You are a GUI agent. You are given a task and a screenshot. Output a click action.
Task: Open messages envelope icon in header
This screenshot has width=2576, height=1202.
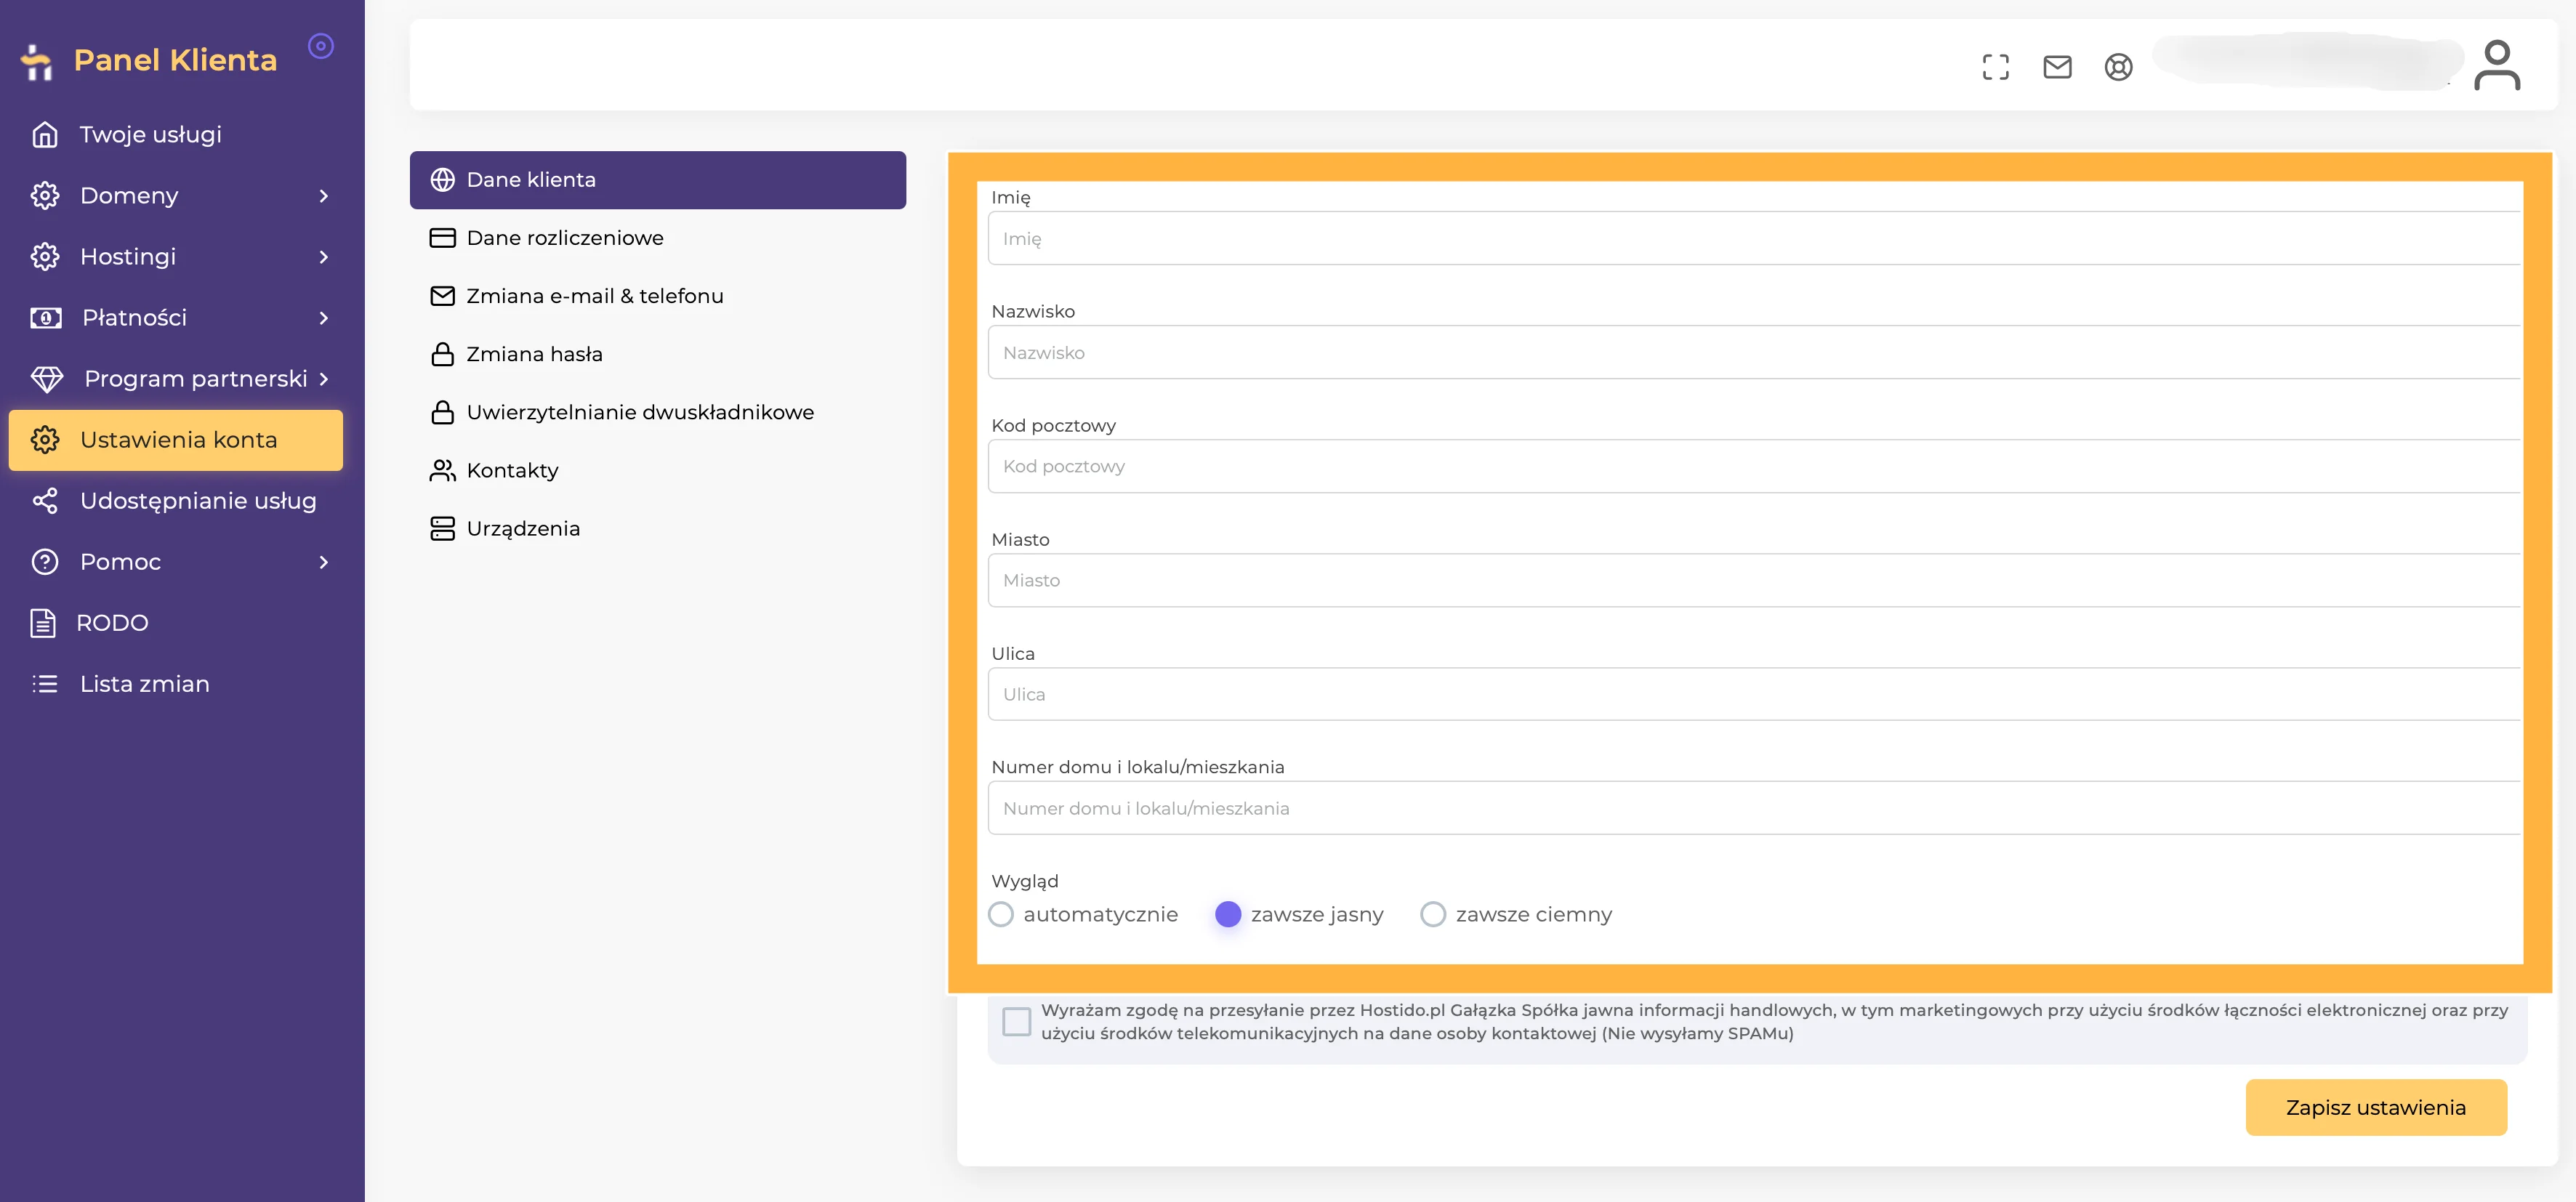pos(2057,67)
